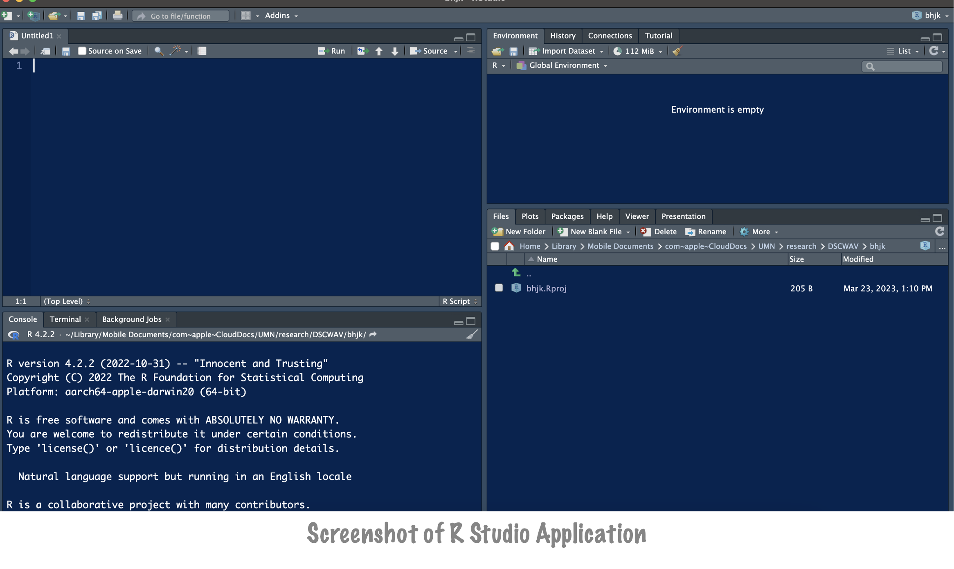
Task: Check the bhjk.Rproj file checkbox
Action: point(498,288)
